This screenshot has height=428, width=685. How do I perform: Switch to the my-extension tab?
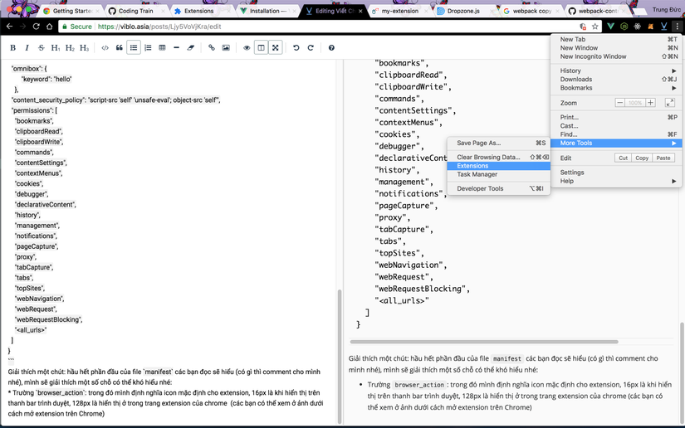[x=399, y=11]
